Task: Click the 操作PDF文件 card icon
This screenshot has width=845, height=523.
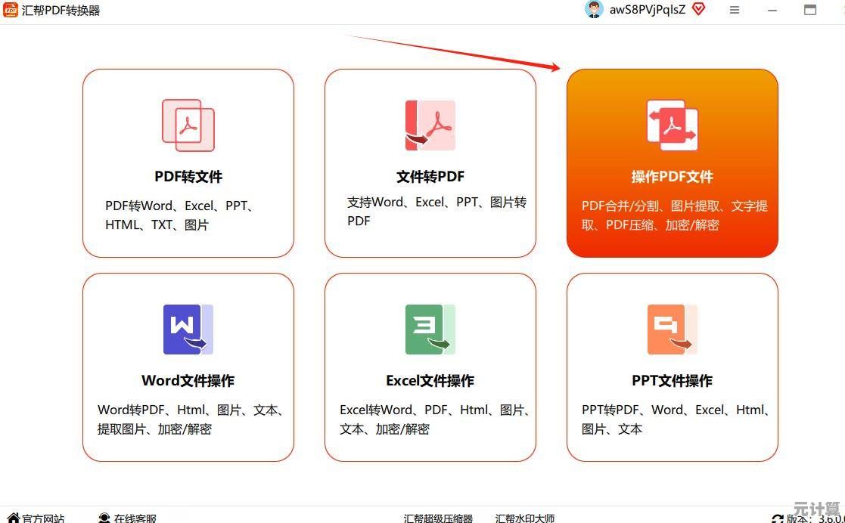Action: (x=672, y=125)
